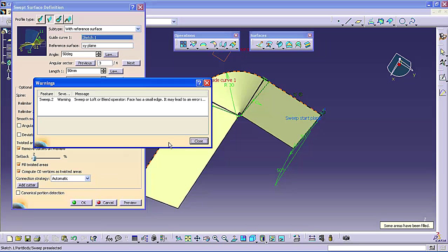Select the Explicit profile type icon

(x=40, y=19)
